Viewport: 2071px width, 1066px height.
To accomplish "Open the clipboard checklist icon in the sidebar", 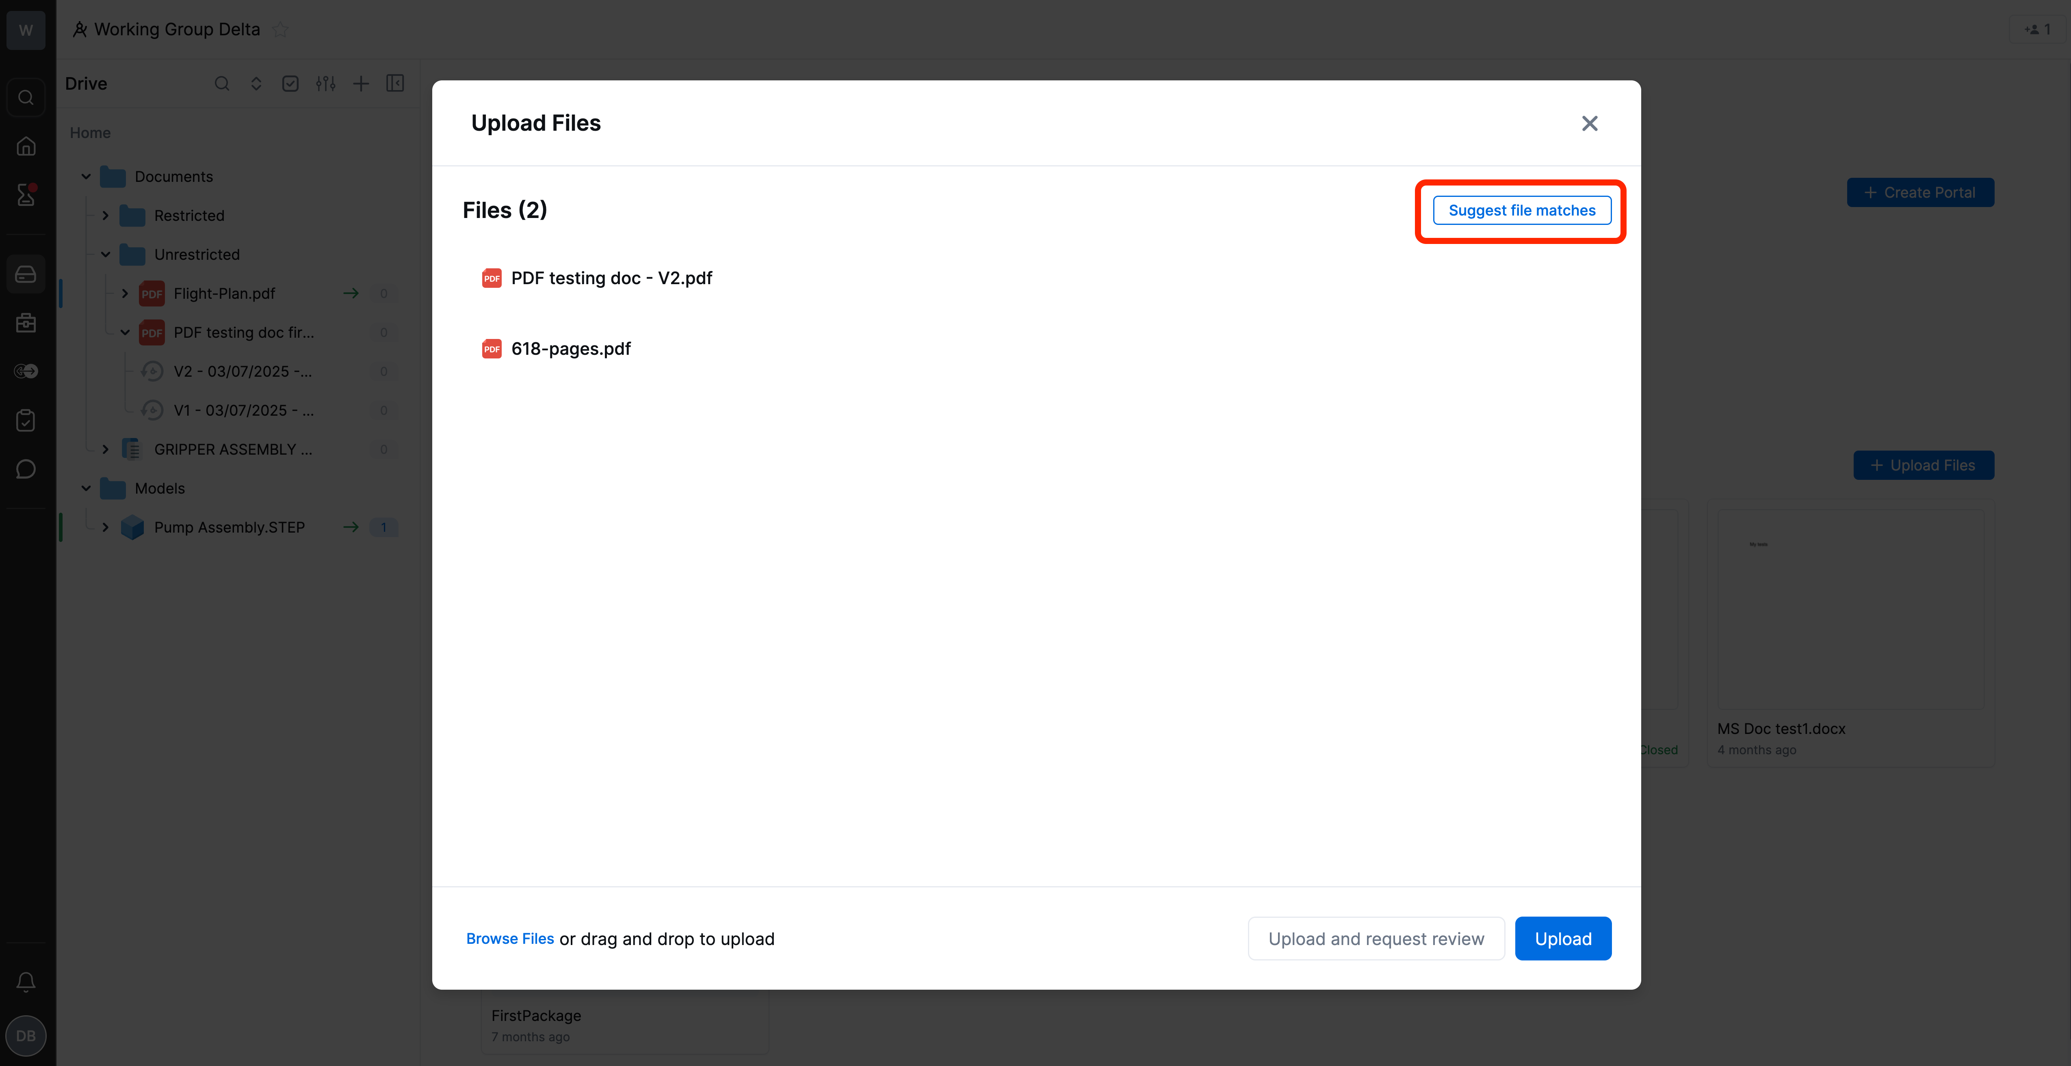I will 26,420.
